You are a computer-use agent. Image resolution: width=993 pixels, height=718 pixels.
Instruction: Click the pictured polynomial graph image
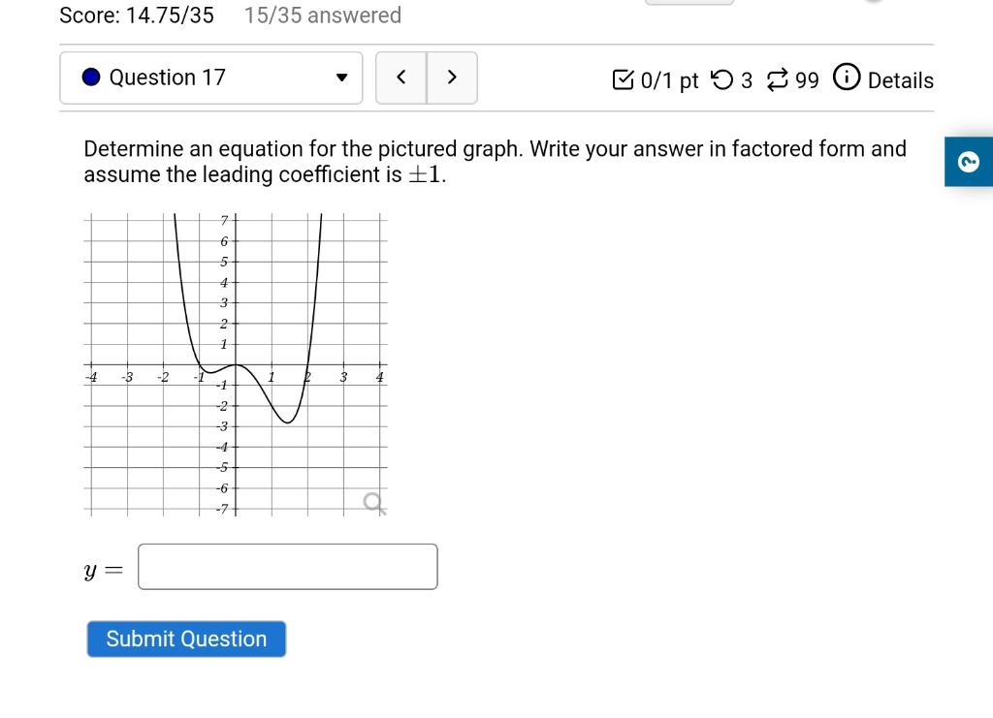pos(235,365)
